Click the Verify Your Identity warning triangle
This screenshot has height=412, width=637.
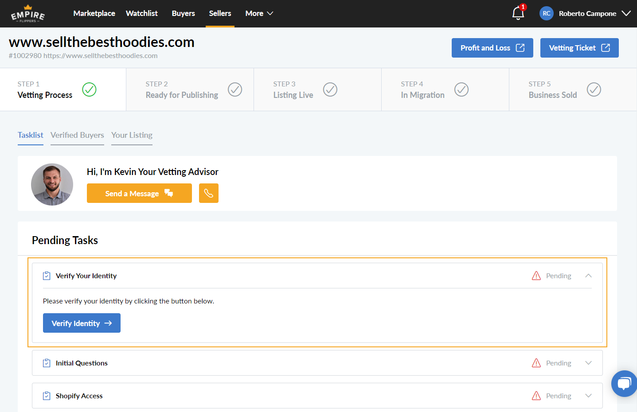click(x=536, y=276)
